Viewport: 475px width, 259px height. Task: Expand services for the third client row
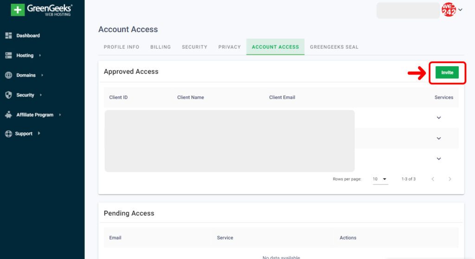click(439, 159)
